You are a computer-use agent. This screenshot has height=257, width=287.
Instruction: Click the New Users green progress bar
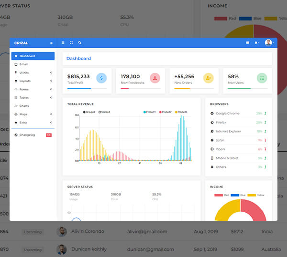(239, 88)
